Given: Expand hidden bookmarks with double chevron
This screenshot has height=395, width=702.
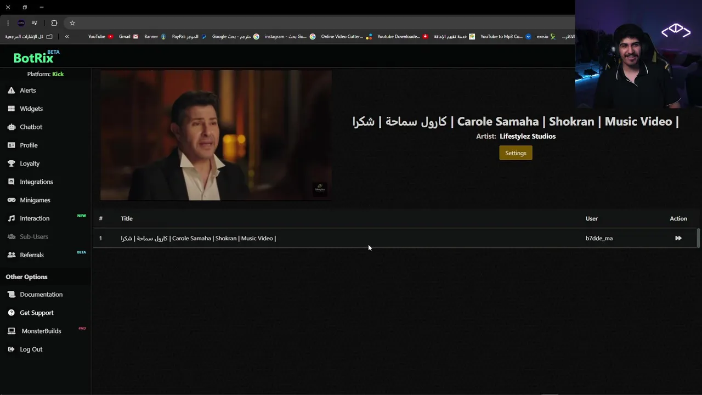Looking at the screenshot, I should 67,37.
